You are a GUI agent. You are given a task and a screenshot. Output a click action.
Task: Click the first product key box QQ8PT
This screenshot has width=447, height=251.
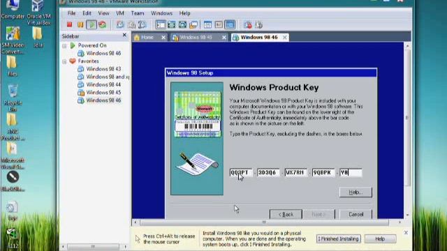tap(241, 172)
